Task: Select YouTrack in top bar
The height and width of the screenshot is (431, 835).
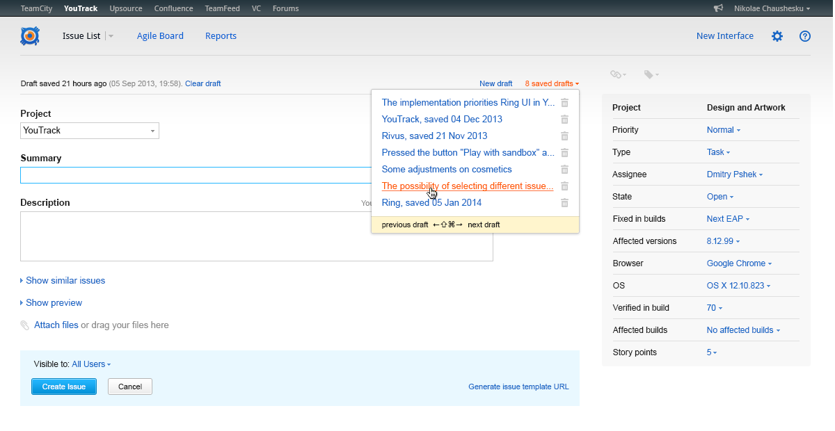Action: pyautogui.click(x=81, y=8)
